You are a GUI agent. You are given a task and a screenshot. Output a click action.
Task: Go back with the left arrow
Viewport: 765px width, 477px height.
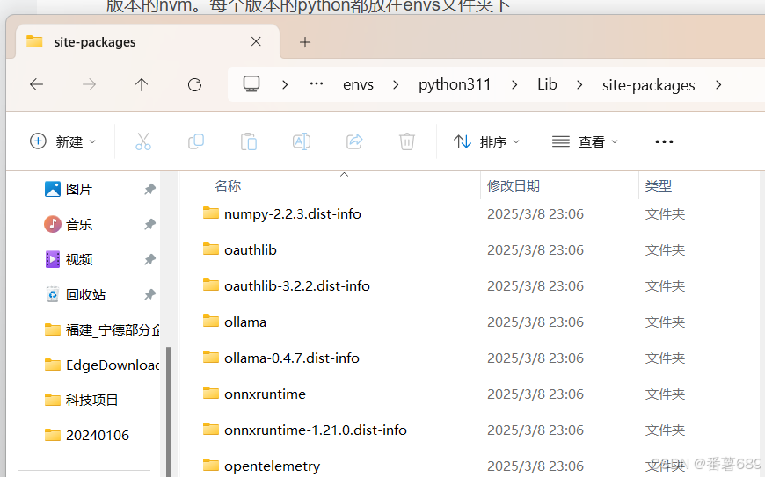click(37, 85)
